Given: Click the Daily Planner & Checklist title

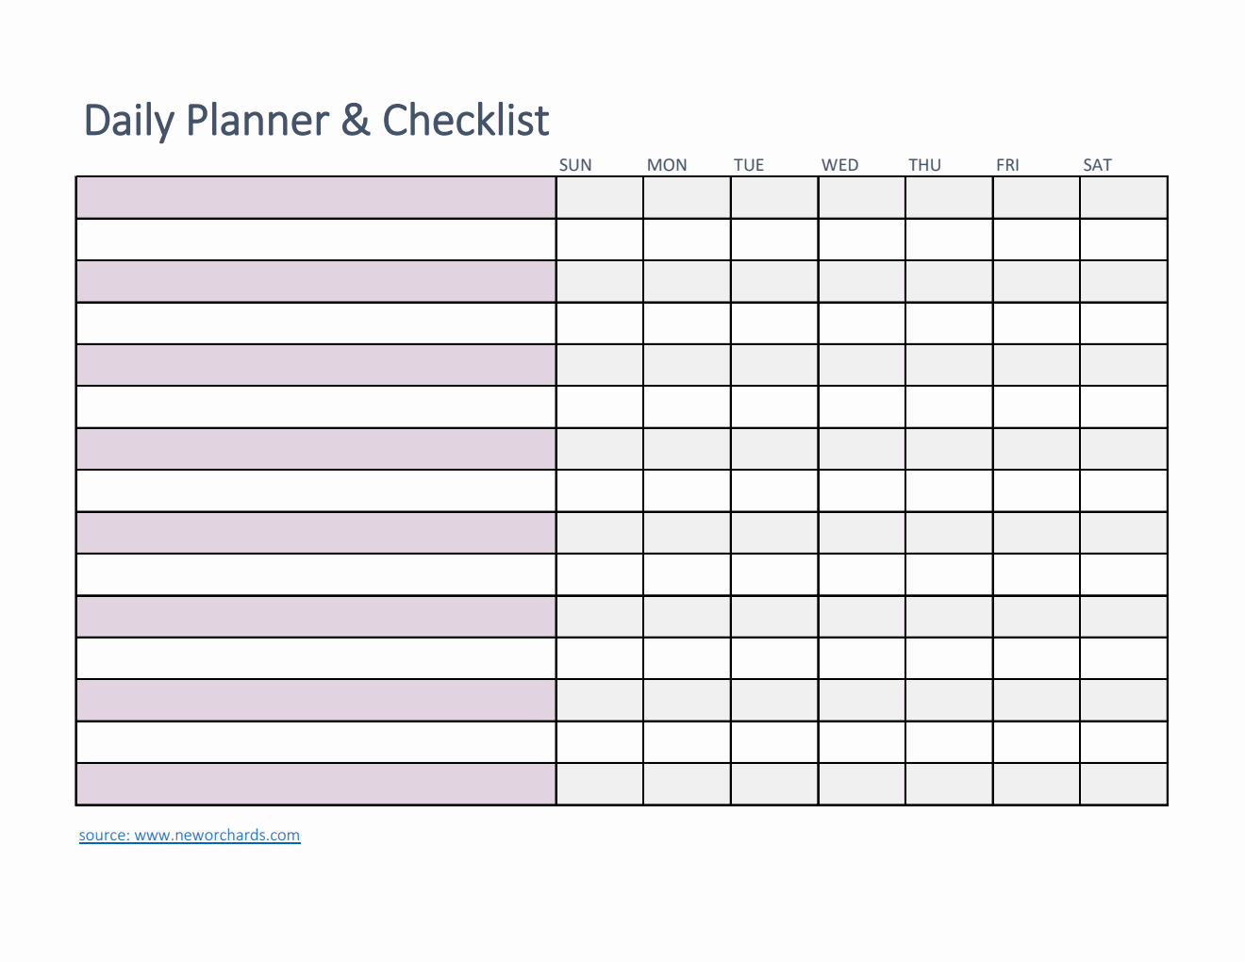Looking at the screenshot, I should [x=316, y=121].
